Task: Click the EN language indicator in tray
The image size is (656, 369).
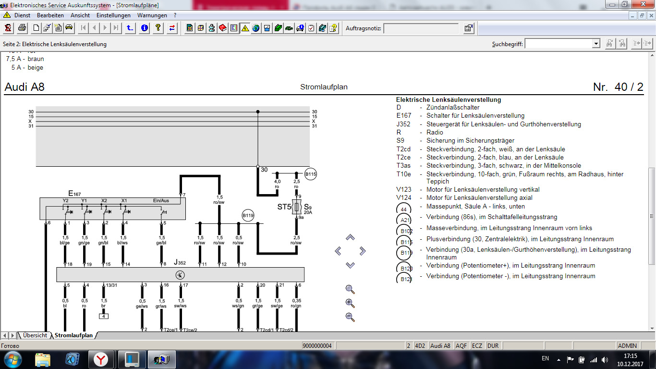Action: coord(545,358)
